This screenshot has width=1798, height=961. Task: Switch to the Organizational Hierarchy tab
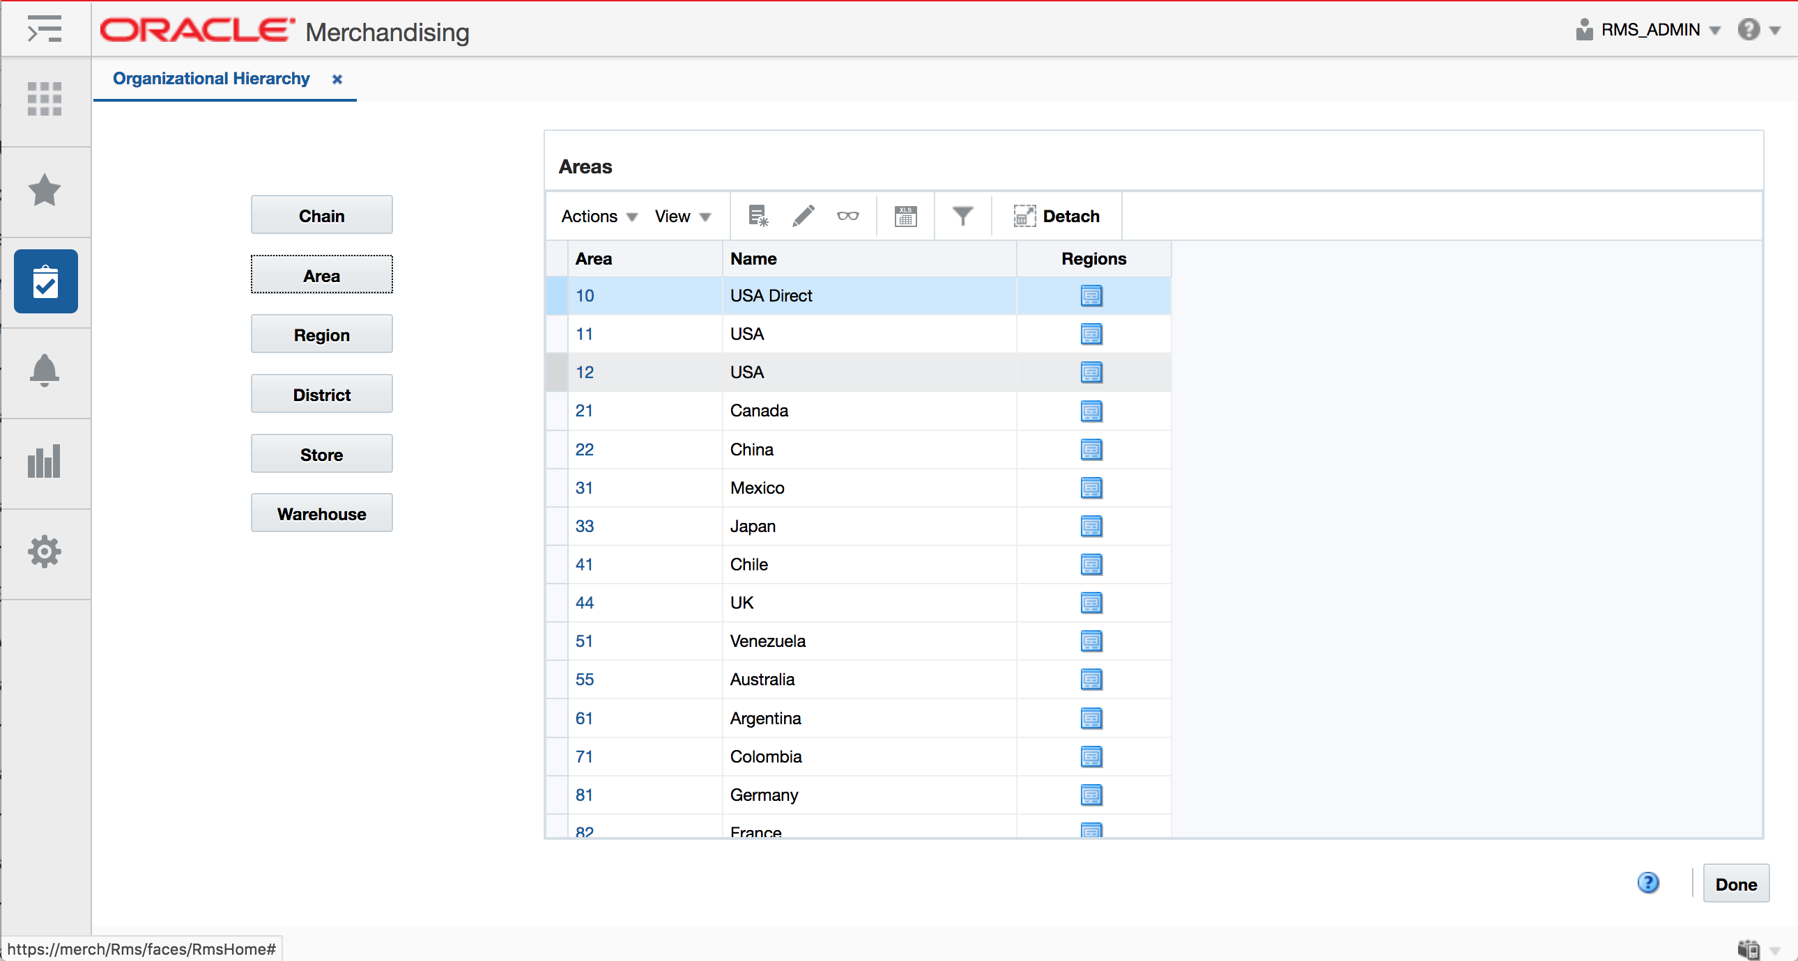click(210, 78)
